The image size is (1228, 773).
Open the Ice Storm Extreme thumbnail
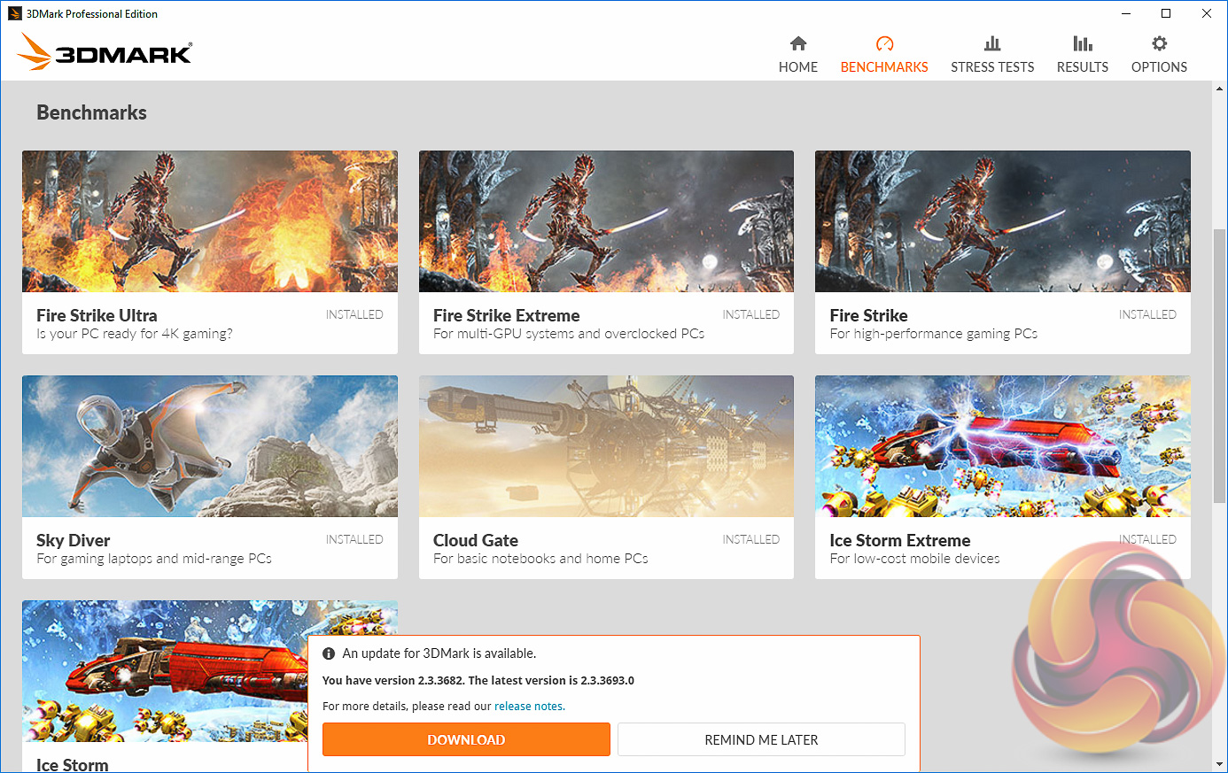(1003, 446)
